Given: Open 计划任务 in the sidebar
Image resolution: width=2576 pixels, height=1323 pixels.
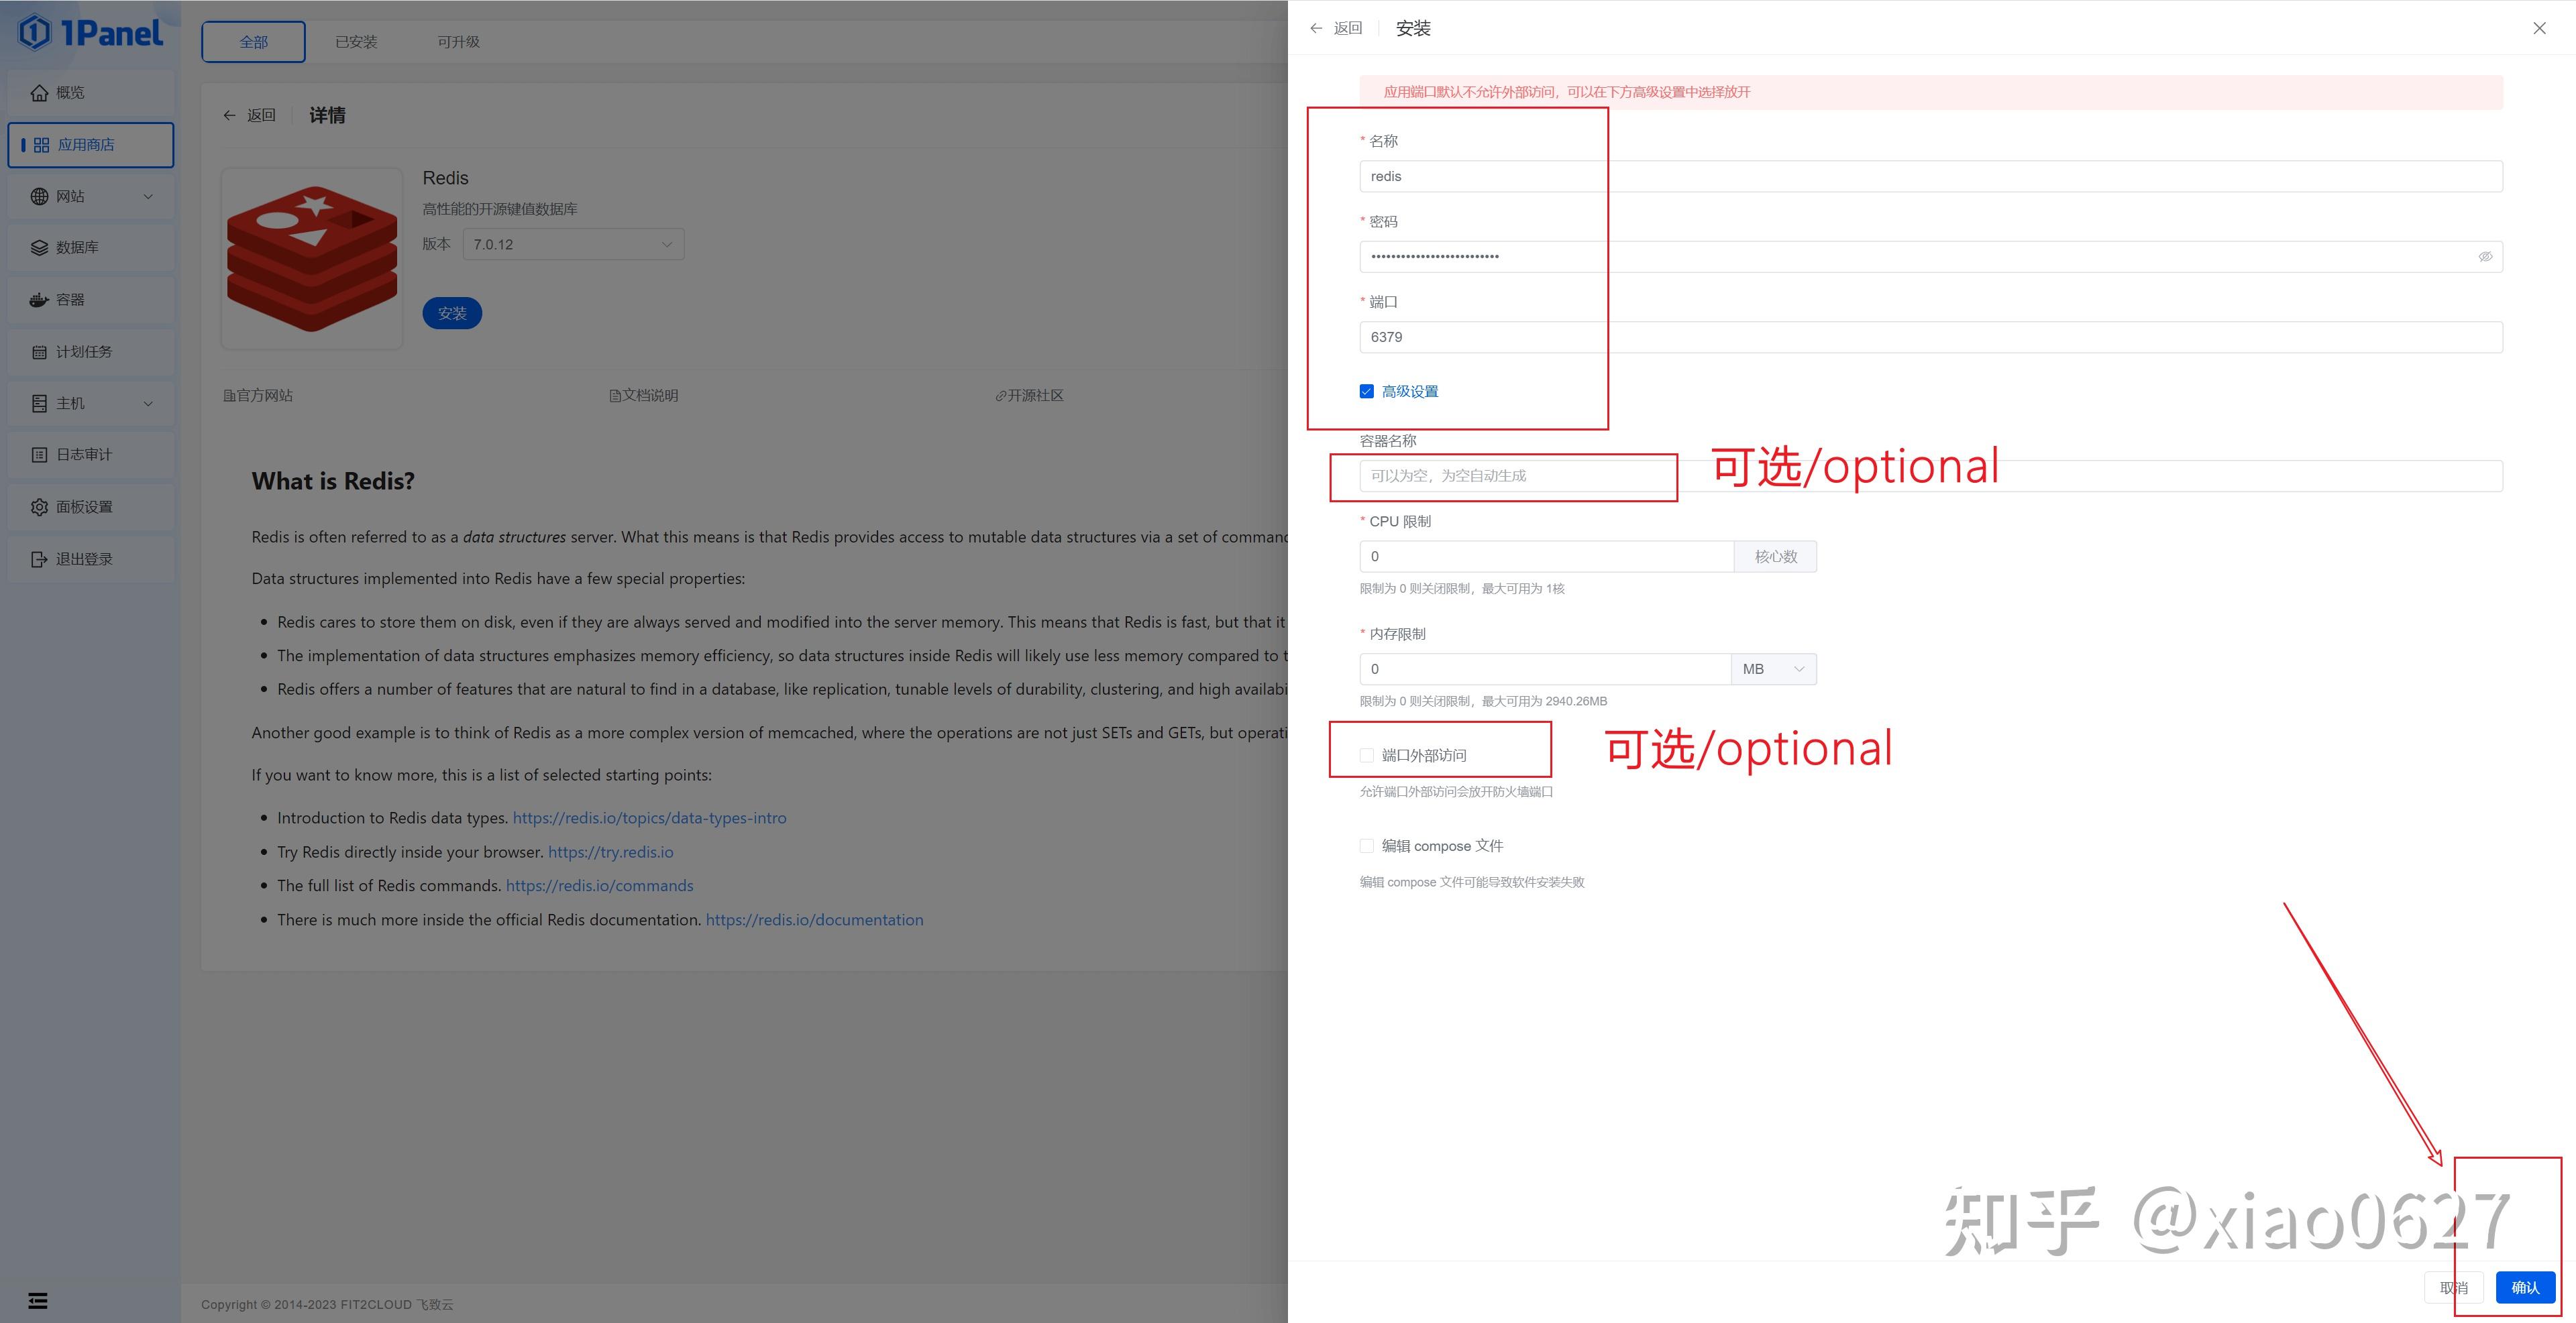Looking at the screenshot, I should (x=91, y=352).
